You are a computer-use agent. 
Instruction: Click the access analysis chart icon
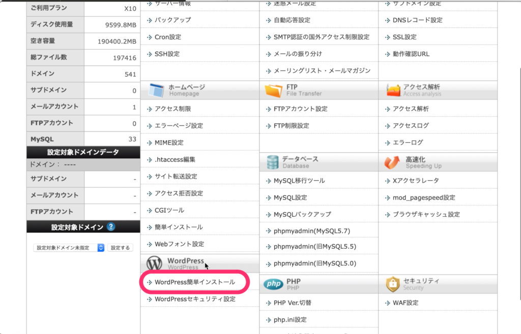(393, 90)
